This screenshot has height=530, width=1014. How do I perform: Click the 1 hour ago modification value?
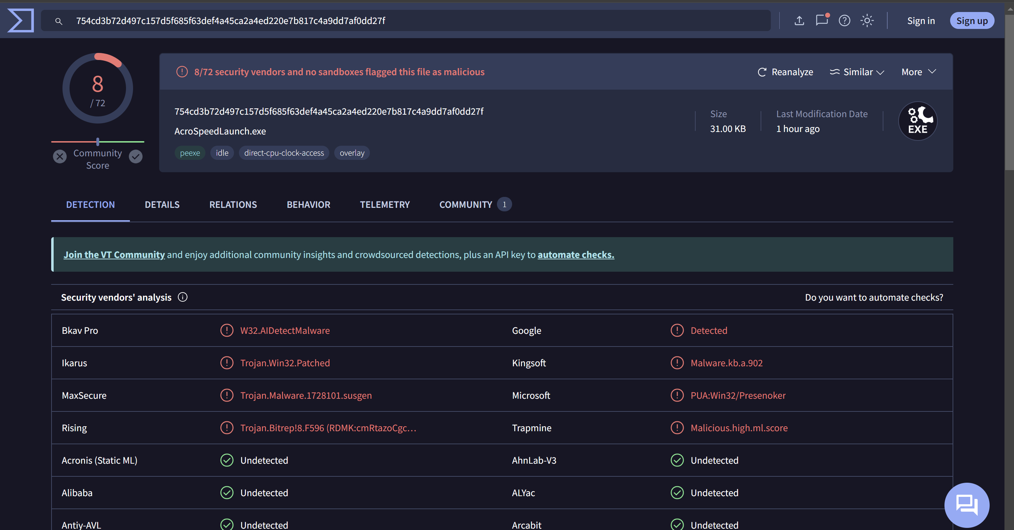[798, 129]
